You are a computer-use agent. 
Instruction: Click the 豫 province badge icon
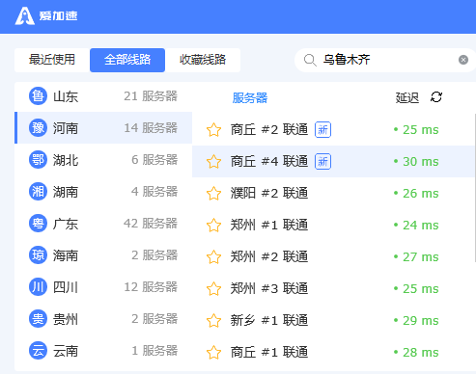(38, 128)
